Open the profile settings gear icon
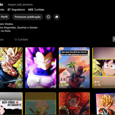The width and height of the screenshot is (115, 115). pos(48,17)
